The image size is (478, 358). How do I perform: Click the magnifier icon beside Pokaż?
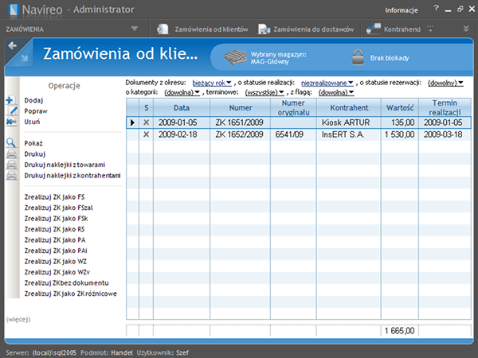[10, 142]
